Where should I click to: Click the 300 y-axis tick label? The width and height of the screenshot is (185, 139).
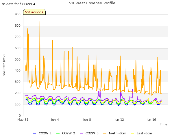(18, 82)
